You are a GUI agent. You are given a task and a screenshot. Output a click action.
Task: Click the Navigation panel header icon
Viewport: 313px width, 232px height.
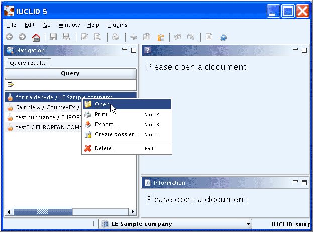pos(10,50)
